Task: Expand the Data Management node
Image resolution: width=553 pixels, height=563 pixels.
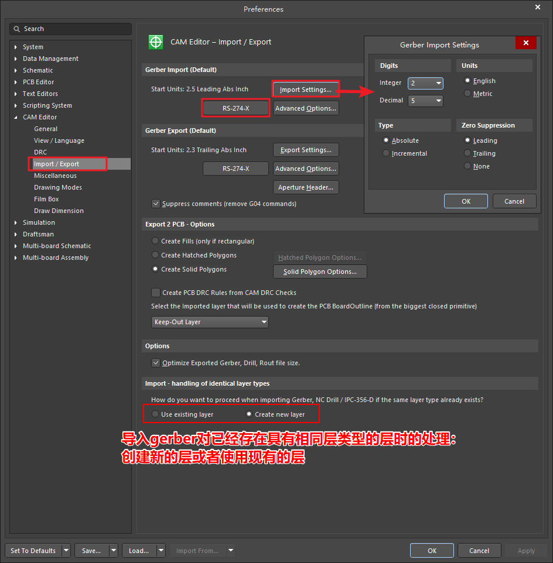Action: click(15, 59)
